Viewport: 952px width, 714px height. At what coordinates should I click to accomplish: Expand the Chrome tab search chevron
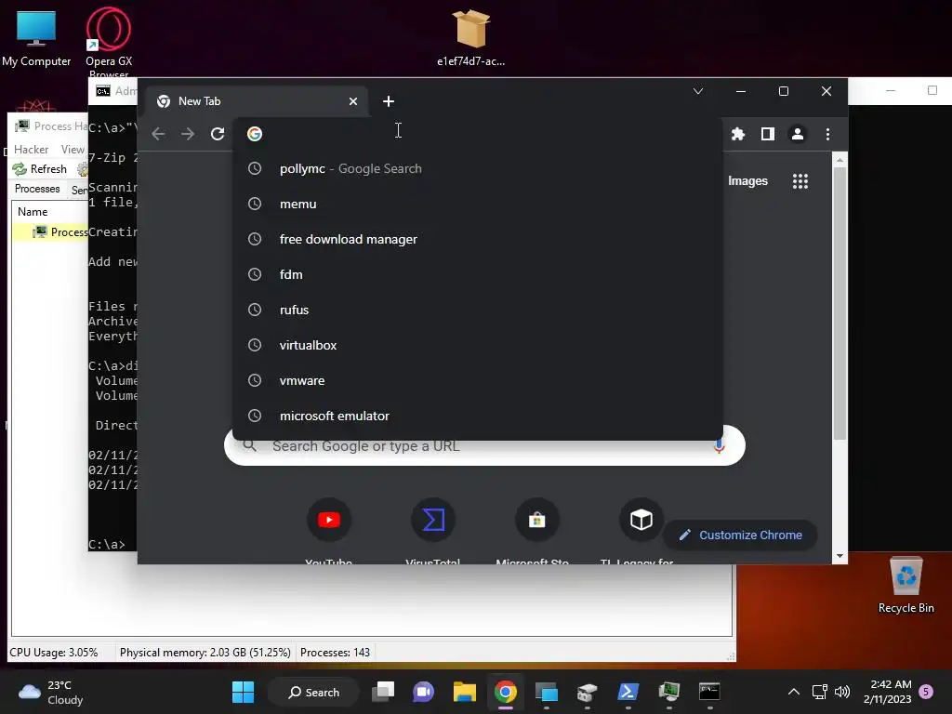(x=698, y=91)
